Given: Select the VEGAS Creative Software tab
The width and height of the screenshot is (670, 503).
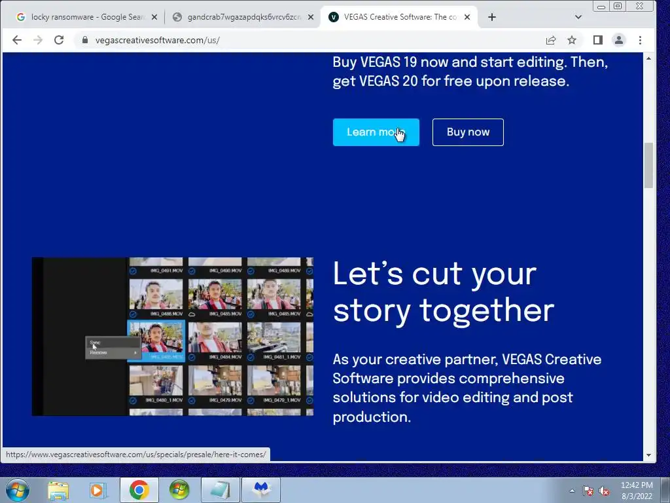Looking at the screenshot, I should [398, 17].
